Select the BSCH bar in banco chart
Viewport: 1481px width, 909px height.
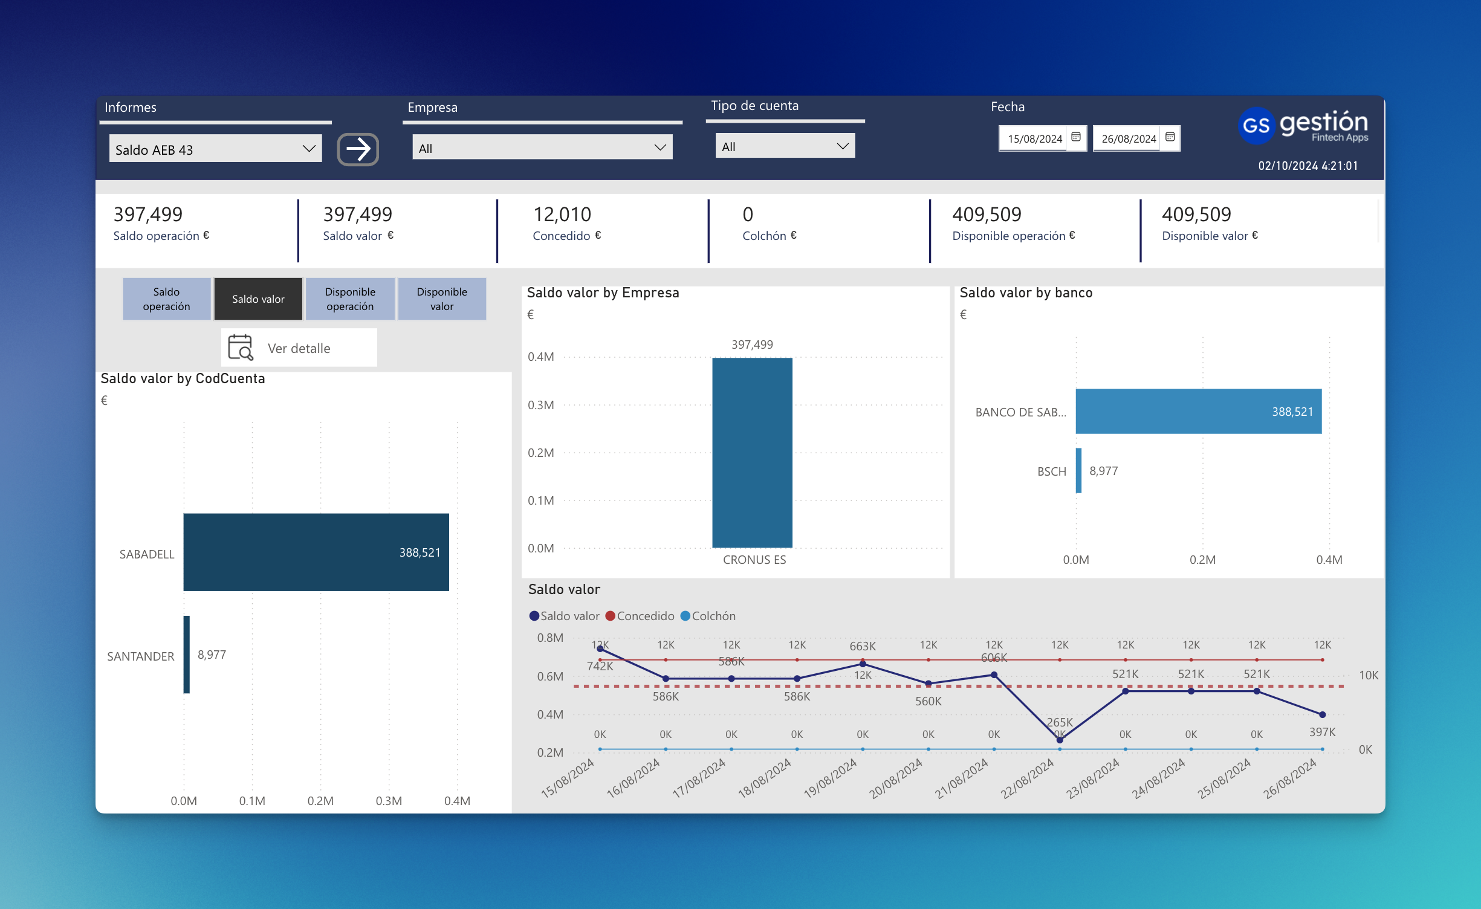(x=1078, y=470)
